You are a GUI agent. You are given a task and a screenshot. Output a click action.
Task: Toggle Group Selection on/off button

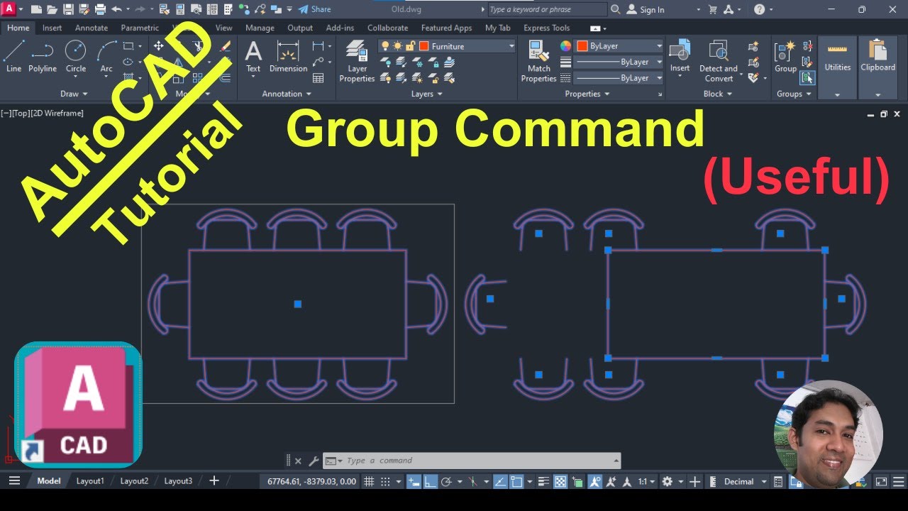tap(807, 78)
